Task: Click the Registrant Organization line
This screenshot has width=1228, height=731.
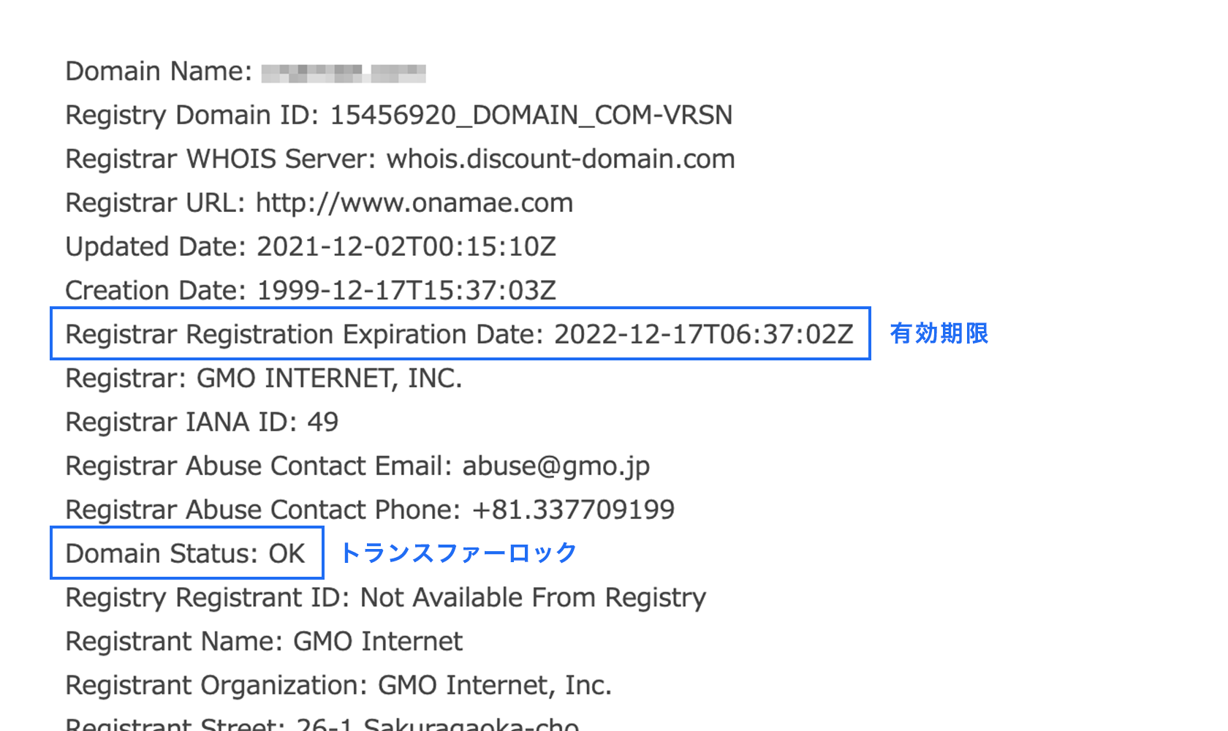Action: (338, 686)
